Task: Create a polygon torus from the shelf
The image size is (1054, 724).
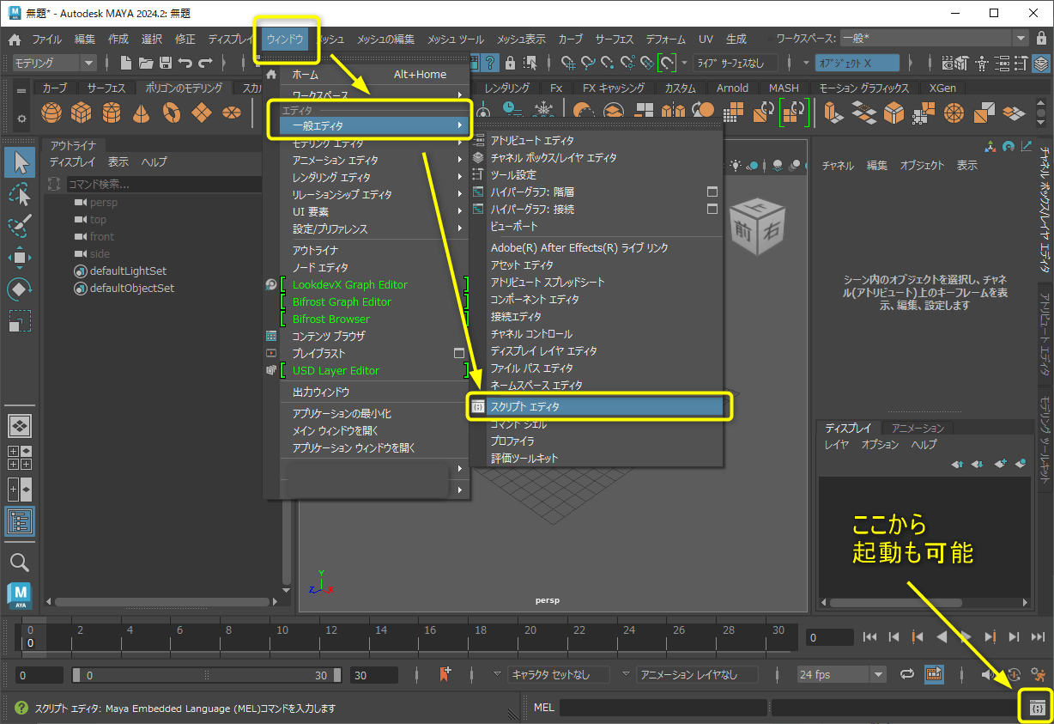Action: 172,113
